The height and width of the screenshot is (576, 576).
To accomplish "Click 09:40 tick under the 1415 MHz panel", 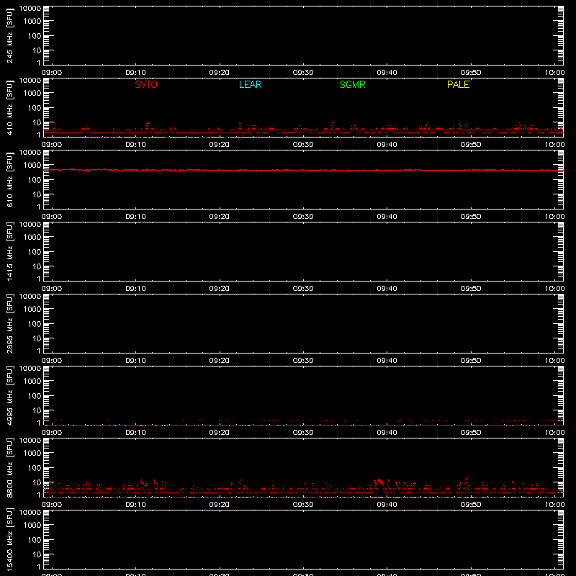I will pyautogui.click(x=387, y=289).
